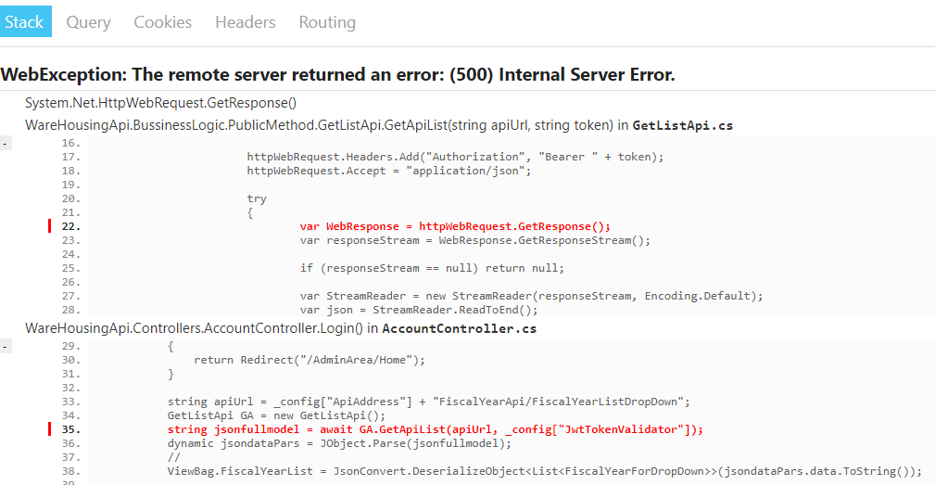Click the AccountController.Login() stack frame line
Image resolution: width=935 pixels, height=485 pixels.
click(280, 328)
